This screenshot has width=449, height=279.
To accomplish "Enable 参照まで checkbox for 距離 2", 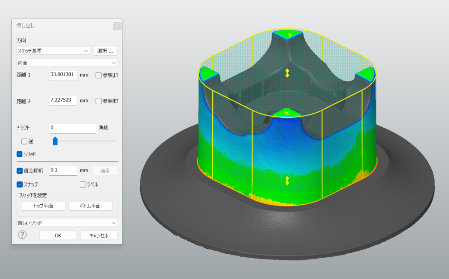I will (98, 101).
